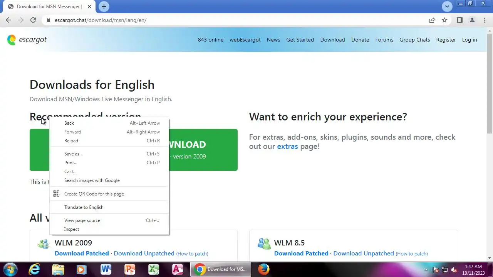Open the News nav link
Viewport: 493px width, 277px height.
[x=273, y=40]
